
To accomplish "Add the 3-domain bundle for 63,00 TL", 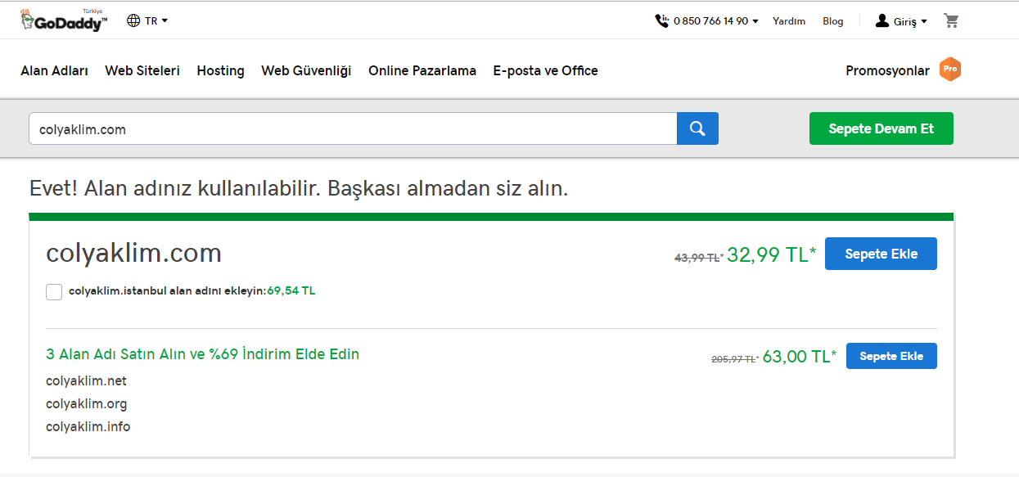I will coord(891,356).
